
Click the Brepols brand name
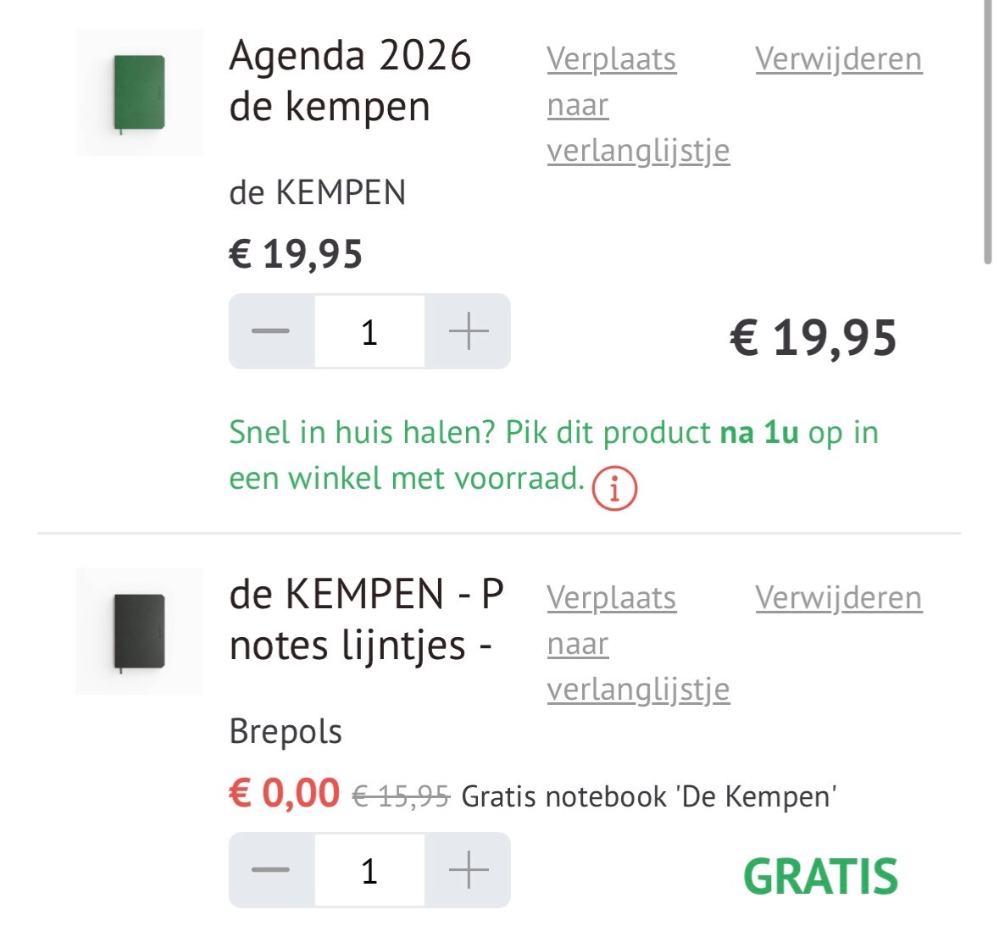286,732
